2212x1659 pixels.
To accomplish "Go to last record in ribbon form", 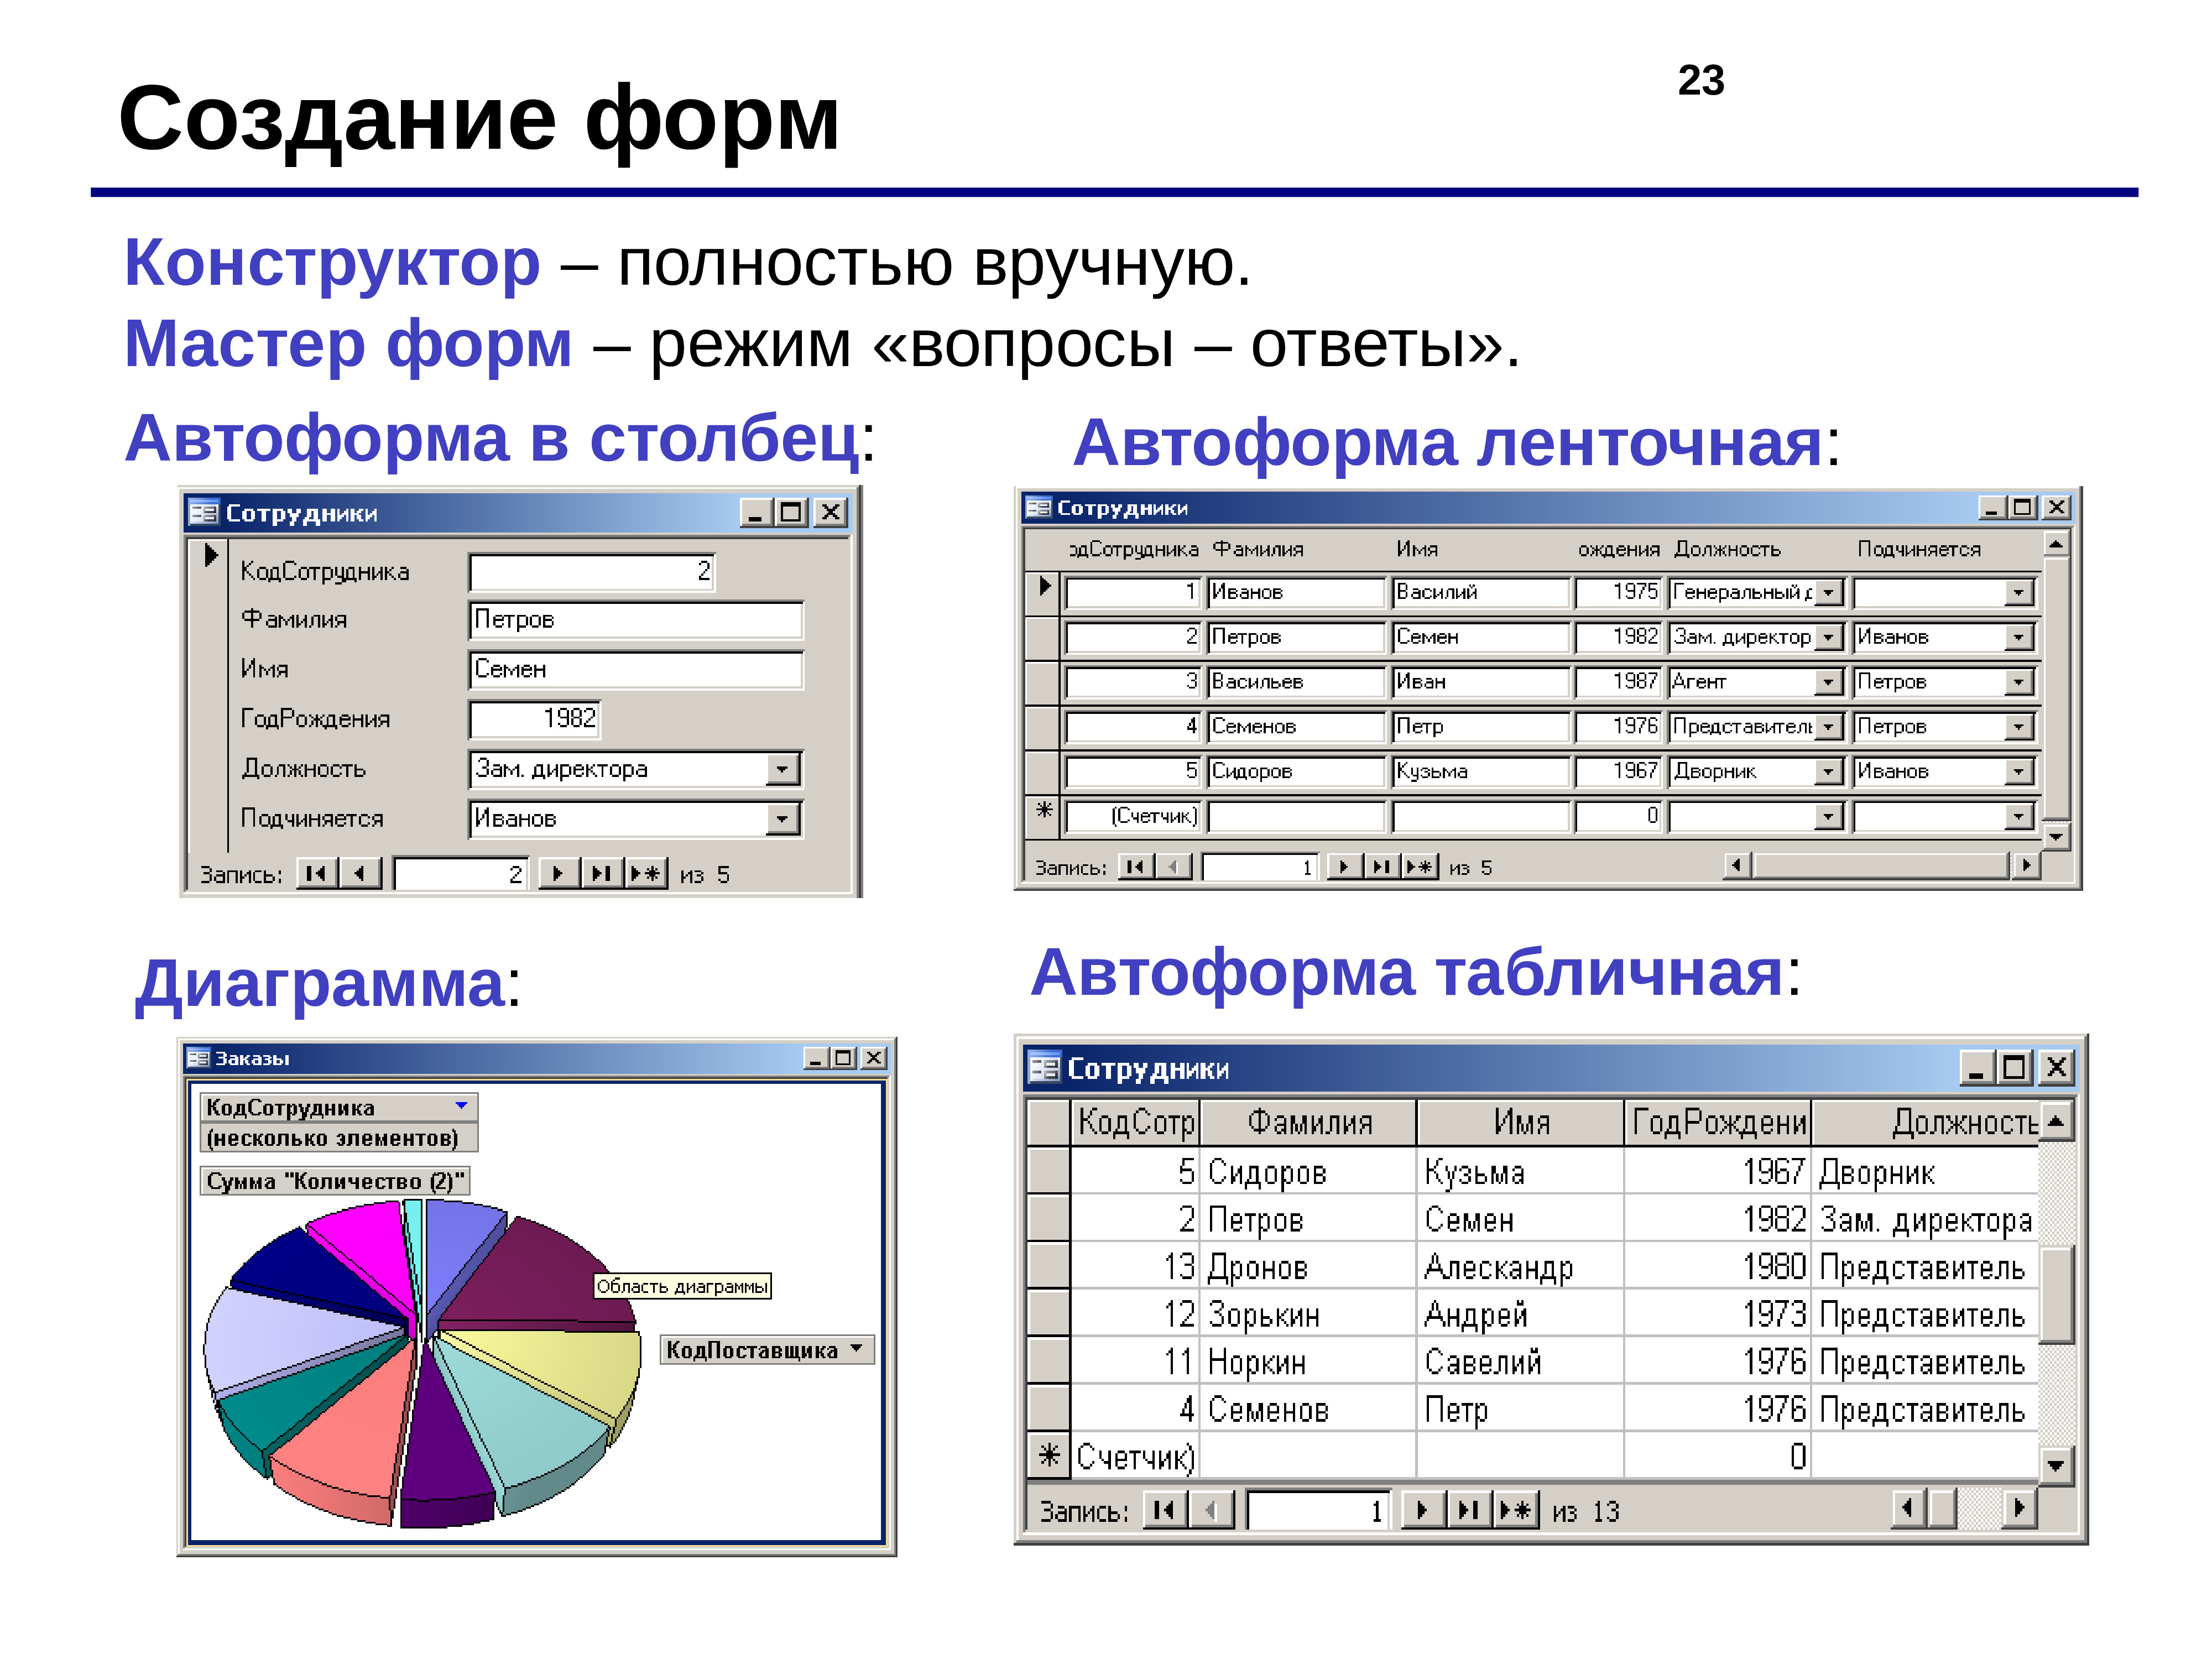I will [1382, 866].
